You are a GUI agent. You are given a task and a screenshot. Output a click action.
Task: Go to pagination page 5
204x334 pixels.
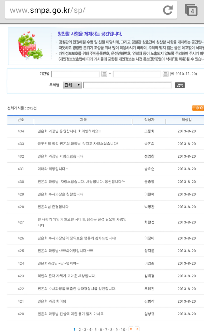tap(95, 330)
